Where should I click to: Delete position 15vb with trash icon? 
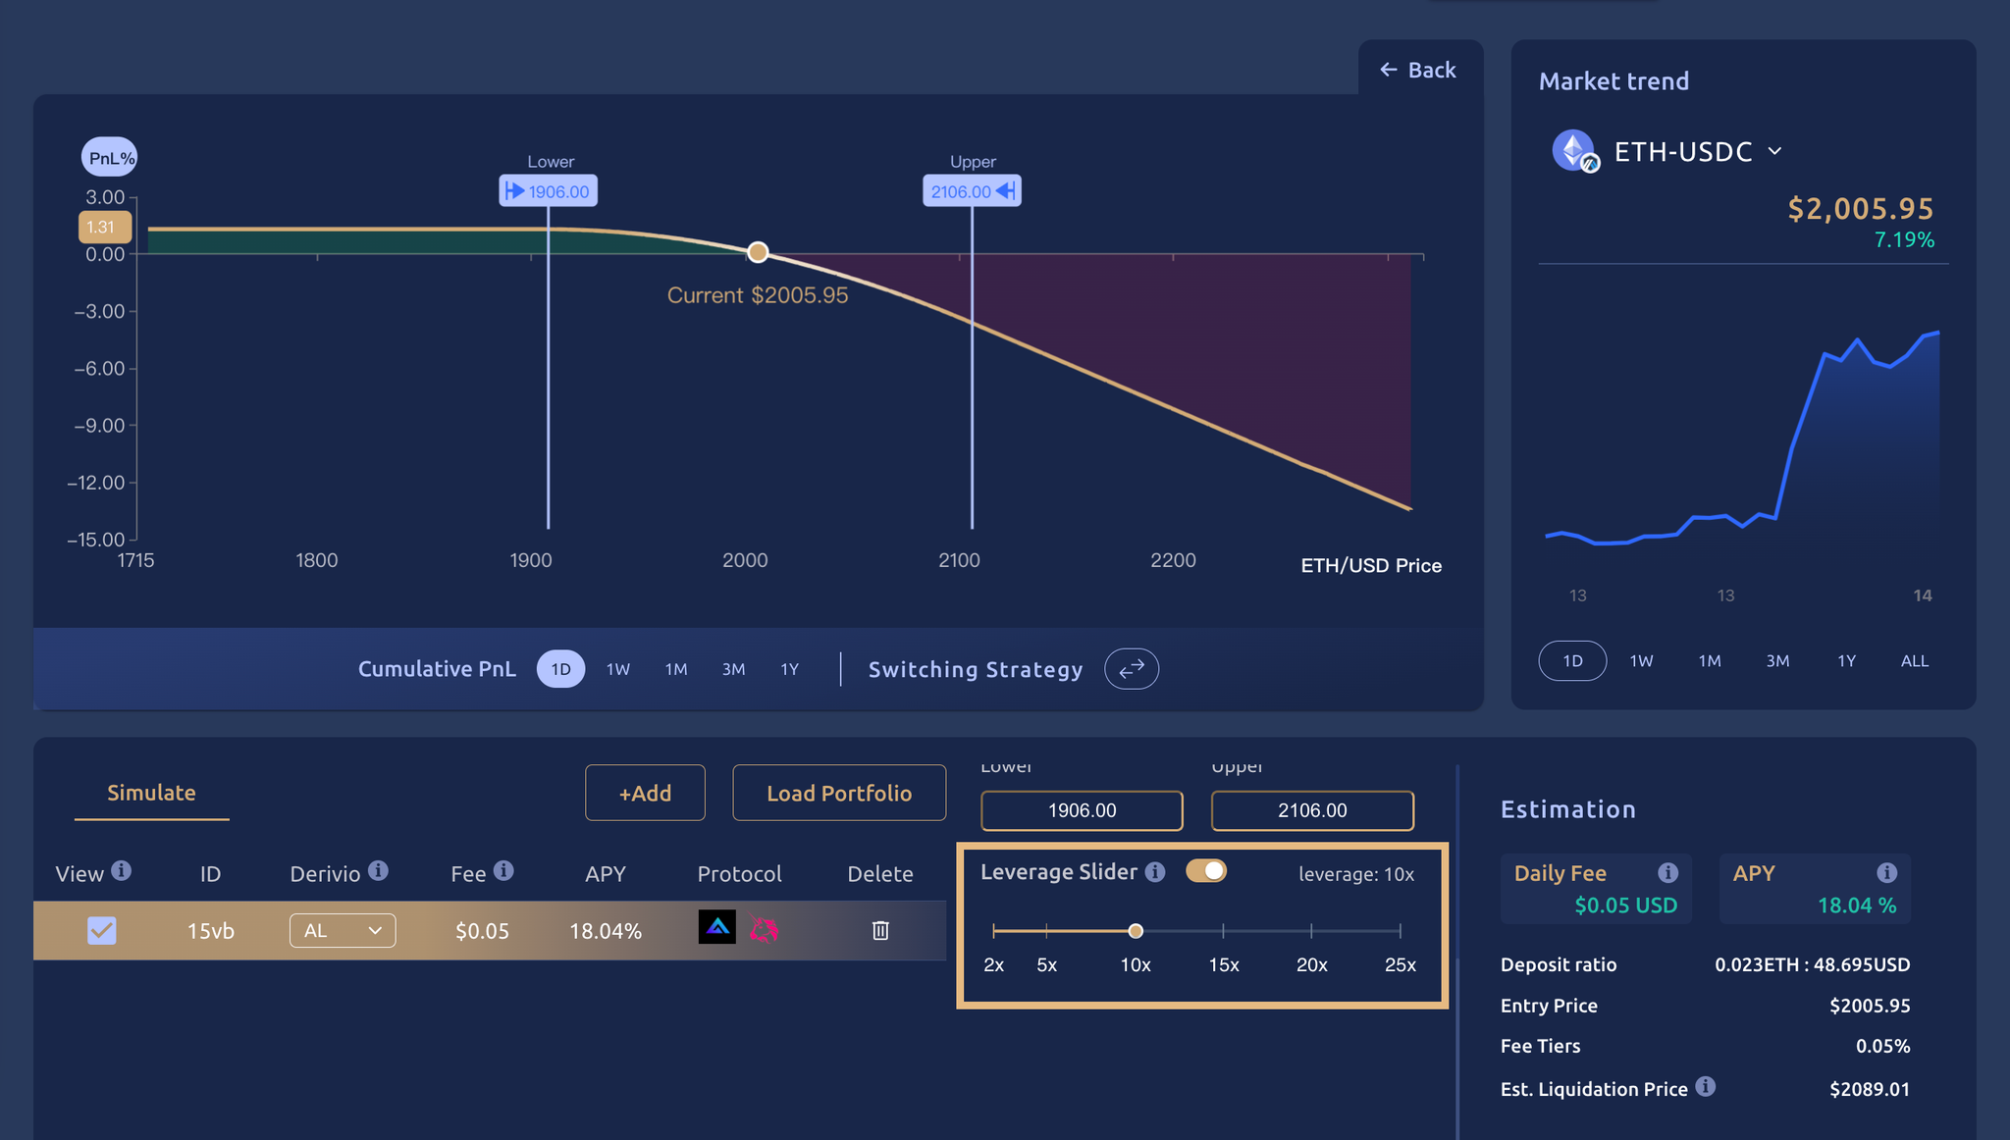[x=880, y=930]
